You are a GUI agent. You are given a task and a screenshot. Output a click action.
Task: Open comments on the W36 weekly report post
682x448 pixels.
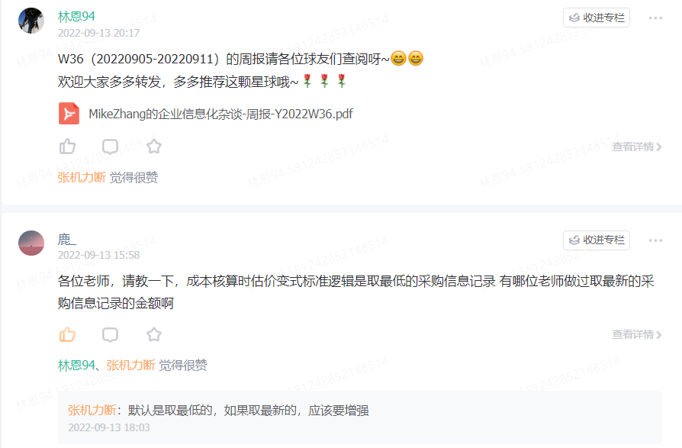(110, 147)
